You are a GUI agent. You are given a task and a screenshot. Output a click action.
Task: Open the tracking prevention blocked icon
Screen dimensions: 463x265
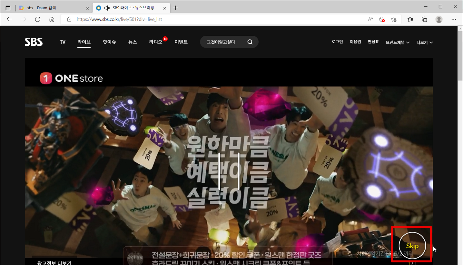click(x=382, y=19)
